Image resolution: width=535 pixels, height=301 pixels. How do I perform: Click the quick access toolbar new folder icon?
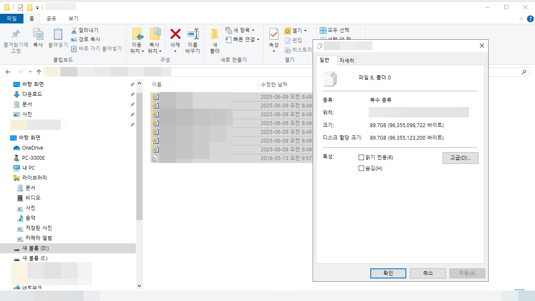(30, 8)
